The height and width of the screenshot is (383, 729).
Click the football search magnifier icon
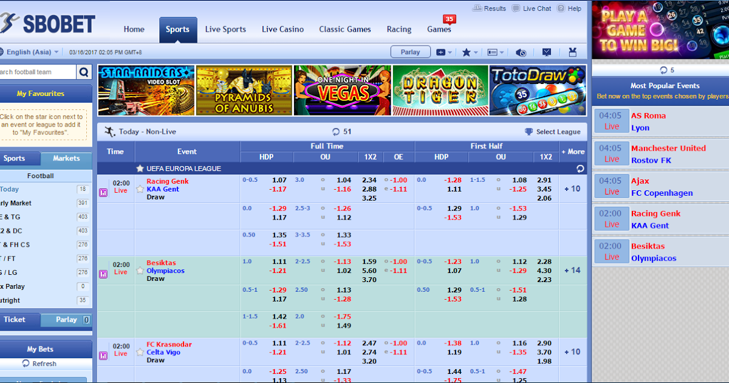click(x=84, y=72)
